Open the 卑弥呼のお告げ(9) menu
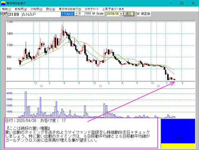Screen dimensions: 199x150 tap(70, 9)
